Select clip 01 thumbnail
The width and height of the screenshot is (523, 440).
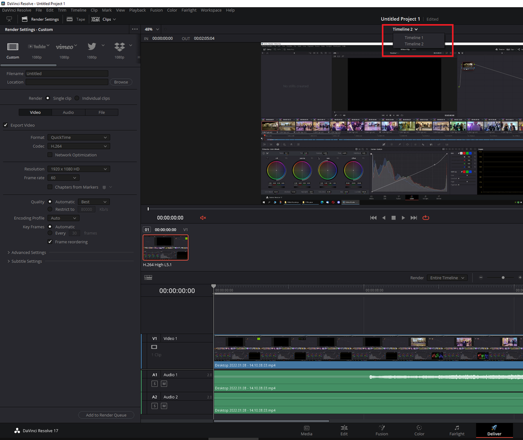(166, 248)
